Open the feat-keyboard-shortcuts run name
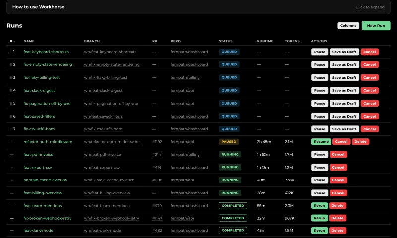Image resolution: width=397 pixels, height=238 pixels. (x=46, y=52)
